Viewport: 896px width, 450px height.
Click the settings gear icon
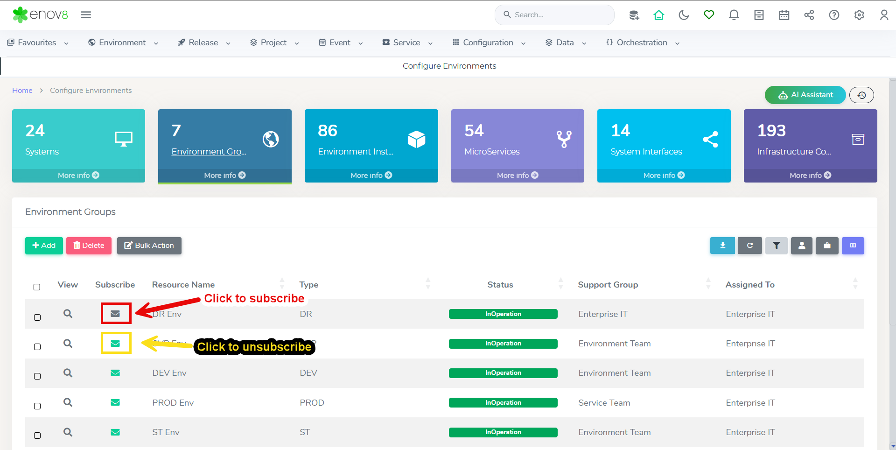click(x=859, y=15)
